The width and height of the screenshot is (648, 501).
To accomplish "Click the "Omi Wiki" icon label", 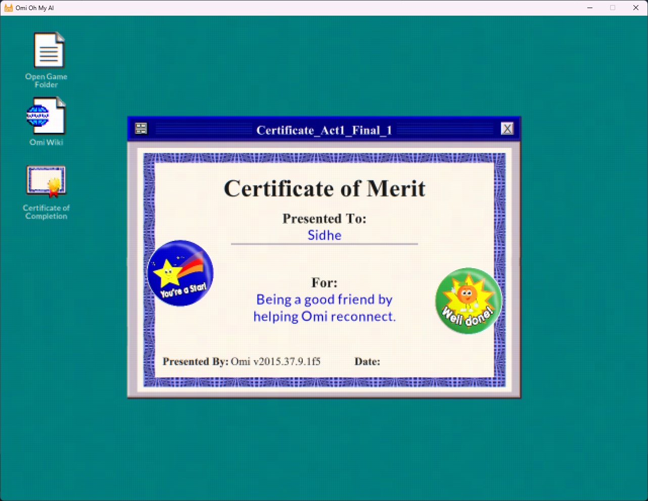I will click(46, 142).
